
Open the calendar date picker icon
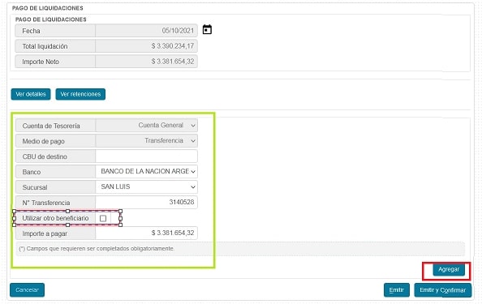pos(207,30)
